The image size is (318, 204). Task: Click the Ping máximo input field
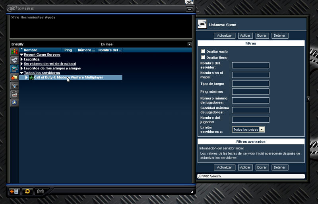tap(251, 91)
